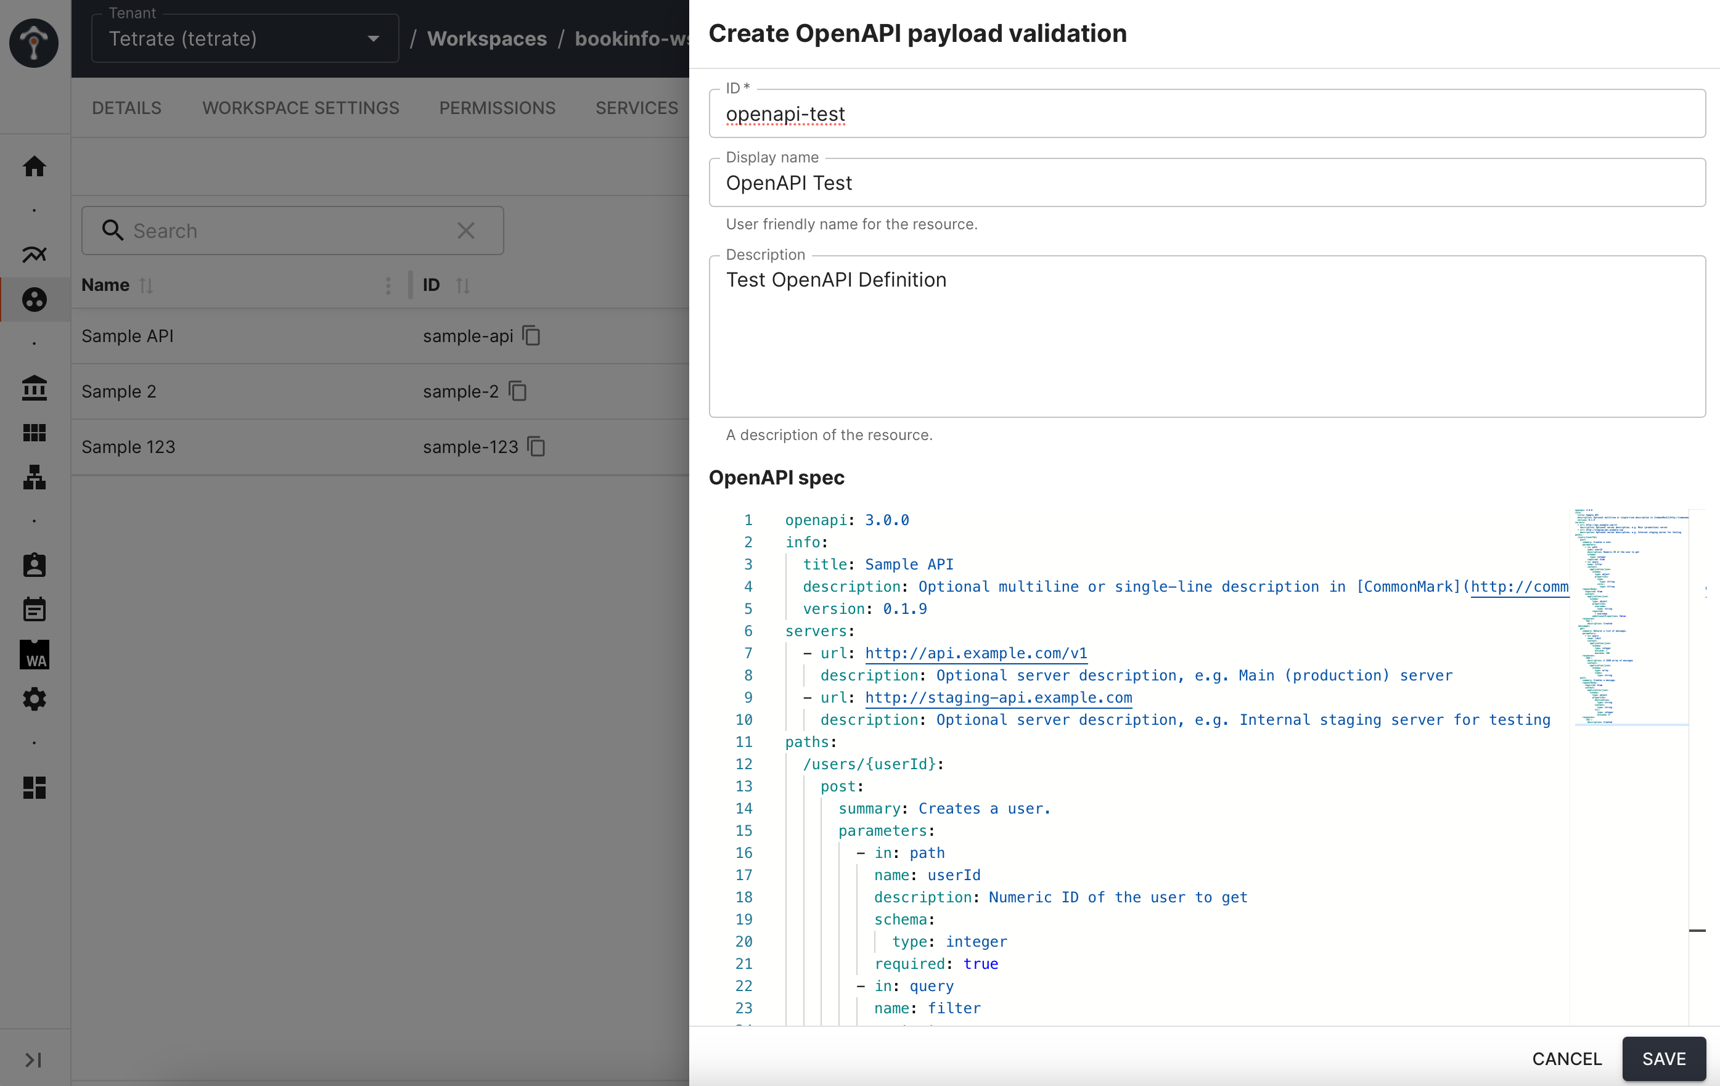The width and height of the screenshot is (1720, 1086).
Task: Open the Tenant dropdown
Action: tap(245, 39)
